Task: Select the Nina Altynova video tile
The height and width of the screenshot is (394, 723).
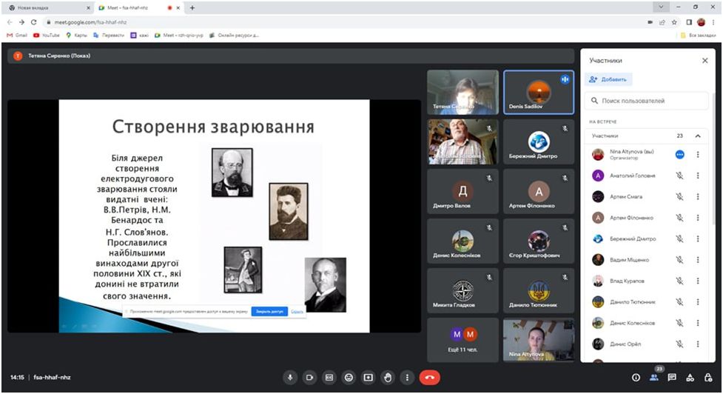Action: (x=539, y=340)
